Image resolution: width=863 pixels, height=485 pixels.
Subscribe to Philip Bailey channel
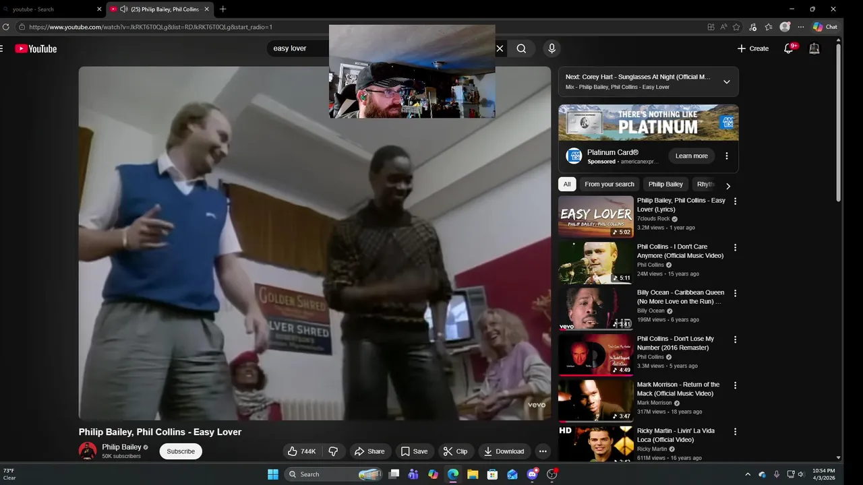click(x=181, y=451)
